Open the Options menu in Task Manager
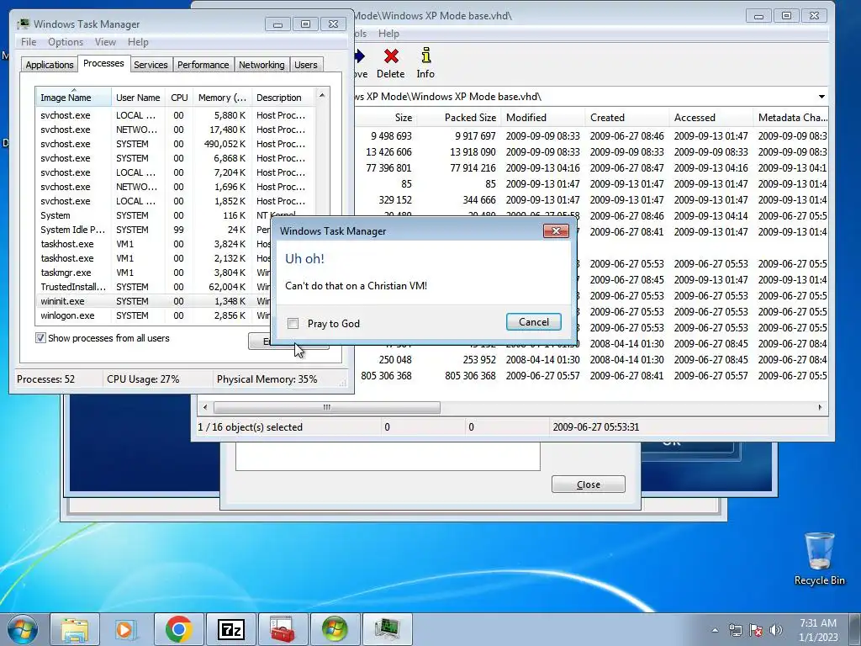Screen dimensions: 861x646 pos(66,42)
